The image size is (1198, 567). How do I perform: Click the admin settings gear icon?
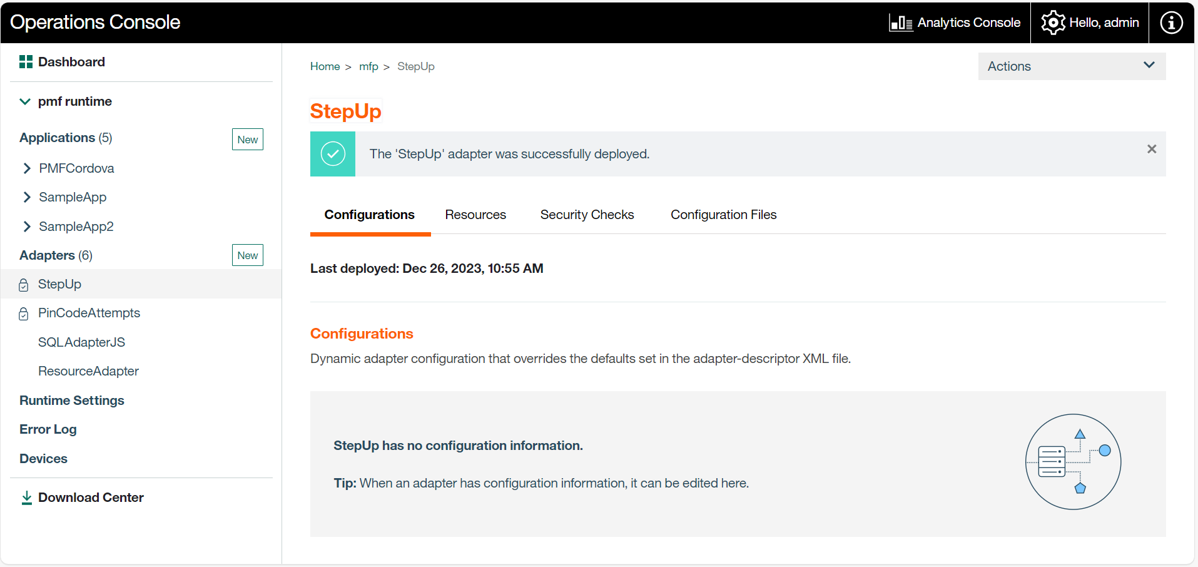click(x=1053, y=23)
